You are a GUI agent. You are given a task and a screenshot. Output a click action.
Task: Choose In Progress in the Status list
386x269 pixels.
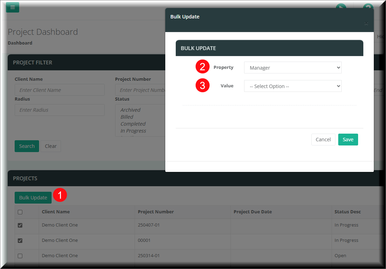tap(133, 131)
